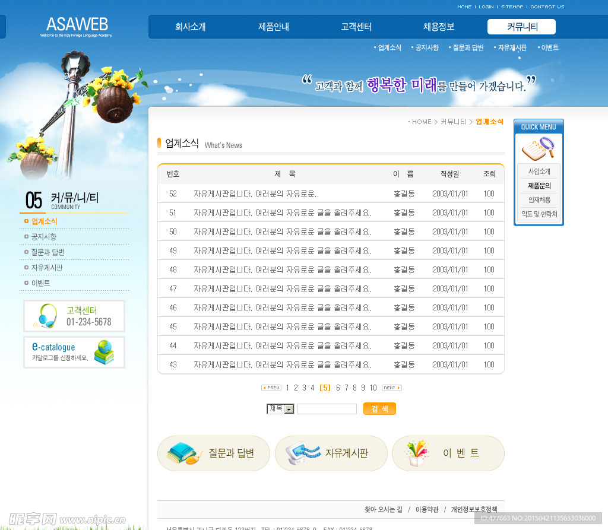Screen dimensions: 608x530
Task: Select 공지사항 in top submenu
Action: (427, 47)
